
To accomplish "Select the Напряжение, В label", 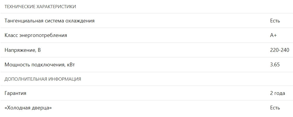I will point(23,50).
